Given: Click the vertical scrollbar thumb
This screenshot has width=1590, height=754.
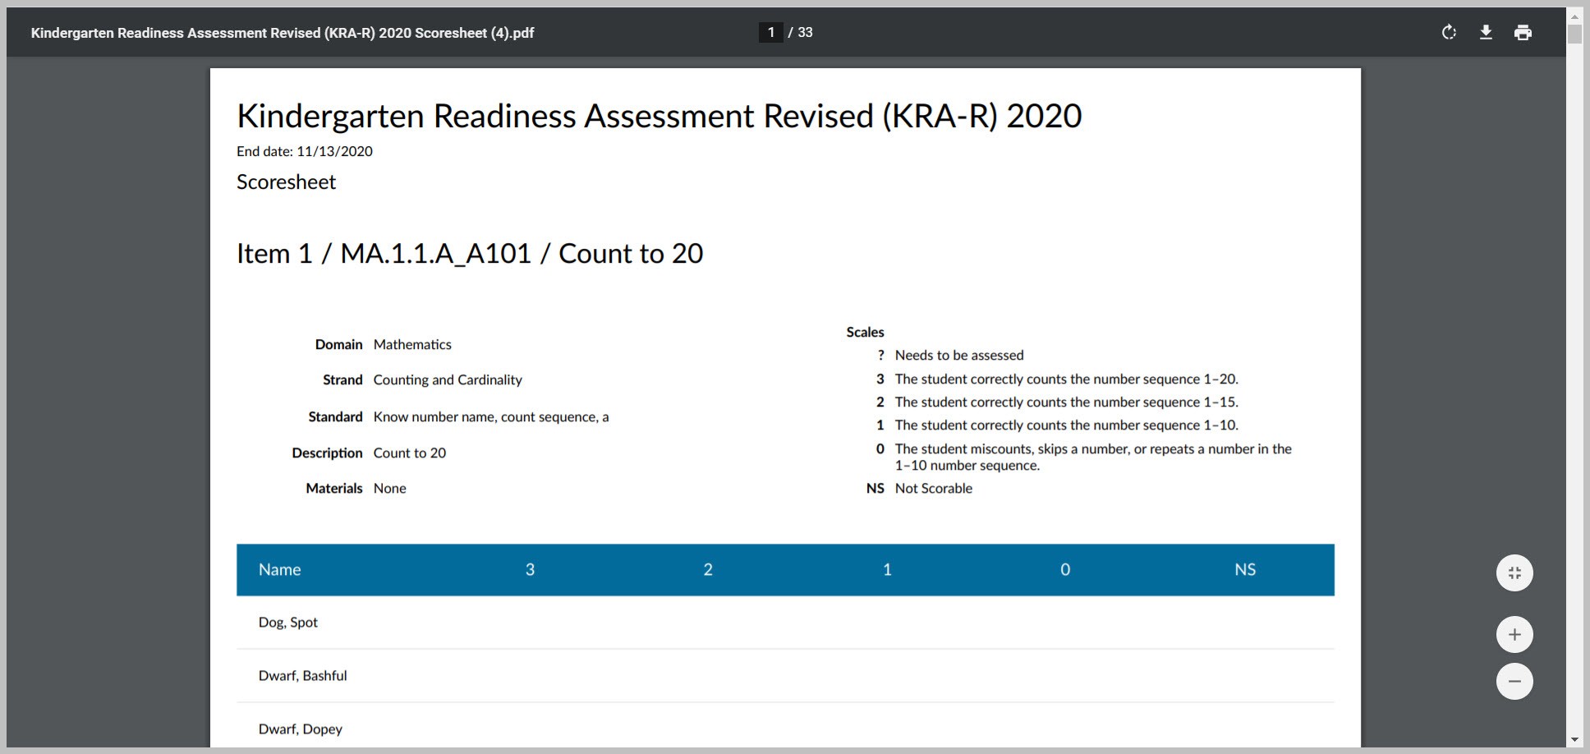Looking at the screenshot, I should click(1574, 34).
